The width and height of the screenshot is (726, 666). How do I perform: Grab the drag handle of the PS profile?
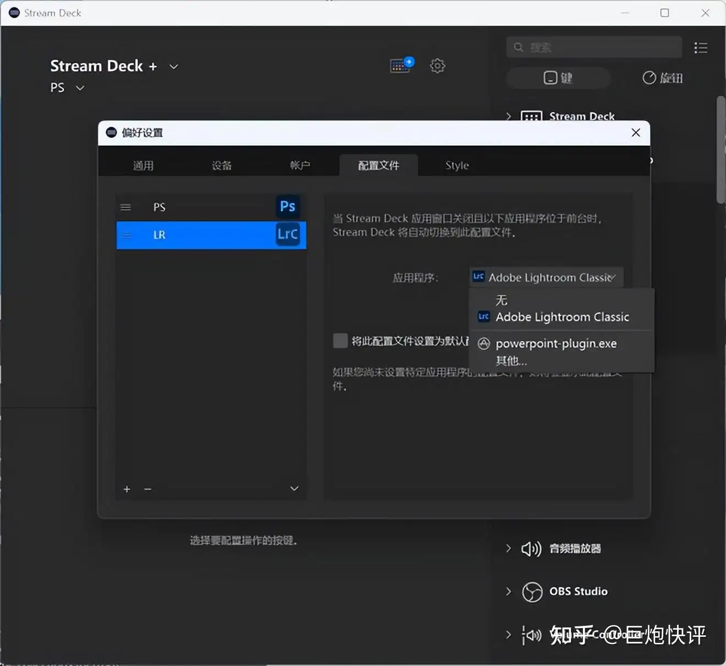(125, 207)
